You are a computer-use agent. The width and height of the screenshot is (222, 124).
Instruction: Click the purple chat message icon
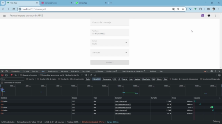click(x=203, y=15)
